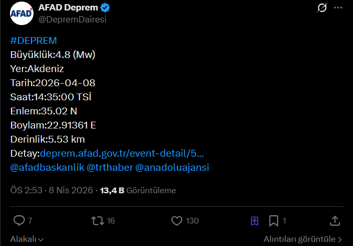
Task: View the 13,4 B Görüntüleme analytics
Action: [139, 191]
